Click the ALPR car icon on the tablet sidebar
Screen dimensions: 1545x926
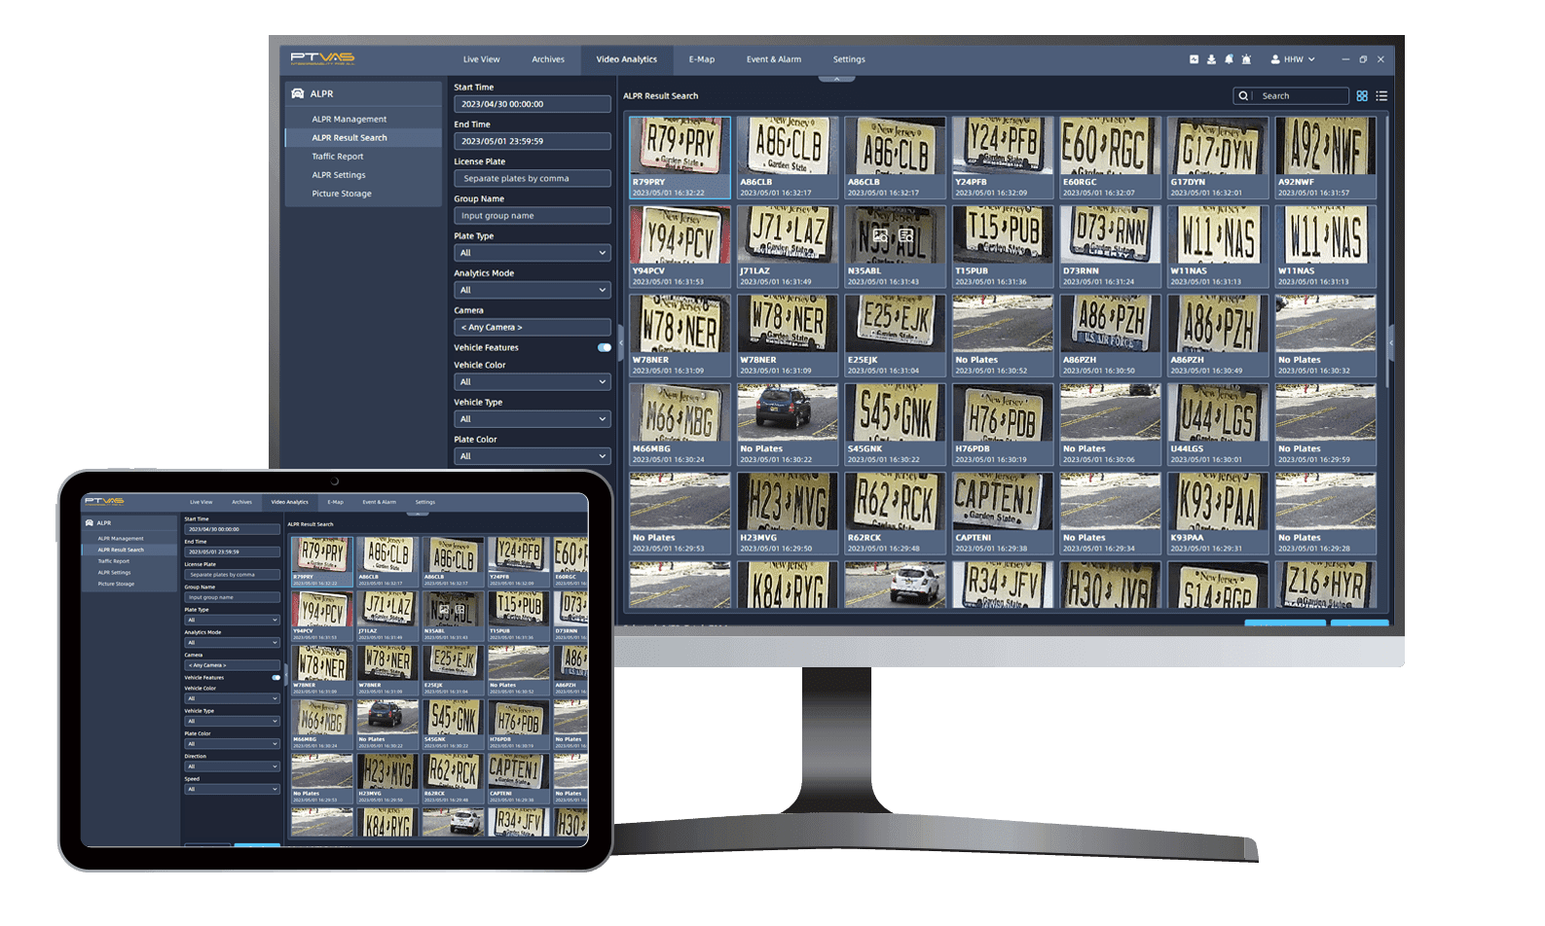(90, 523)
